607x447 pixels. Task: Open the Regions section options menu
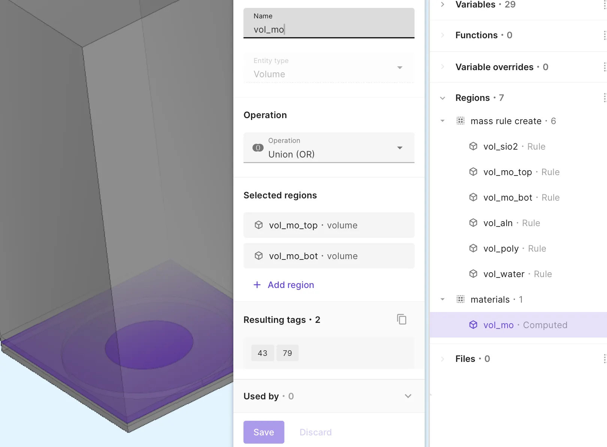click(604, 98)
